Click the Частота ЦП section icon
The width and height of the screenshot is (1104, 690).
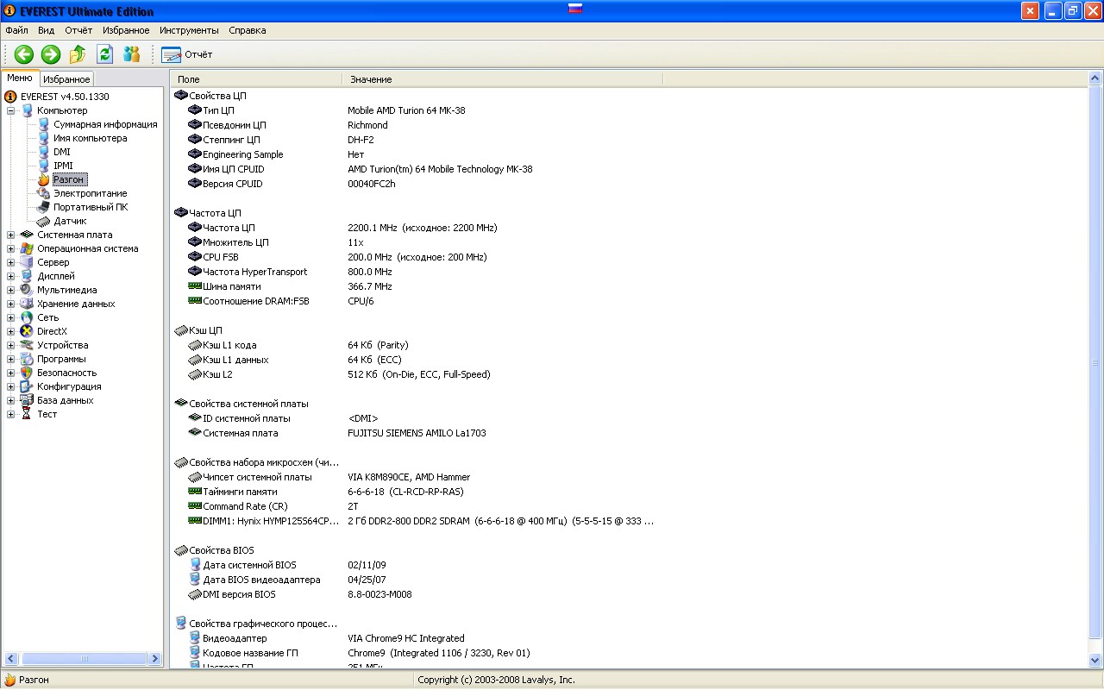point(181,212)
